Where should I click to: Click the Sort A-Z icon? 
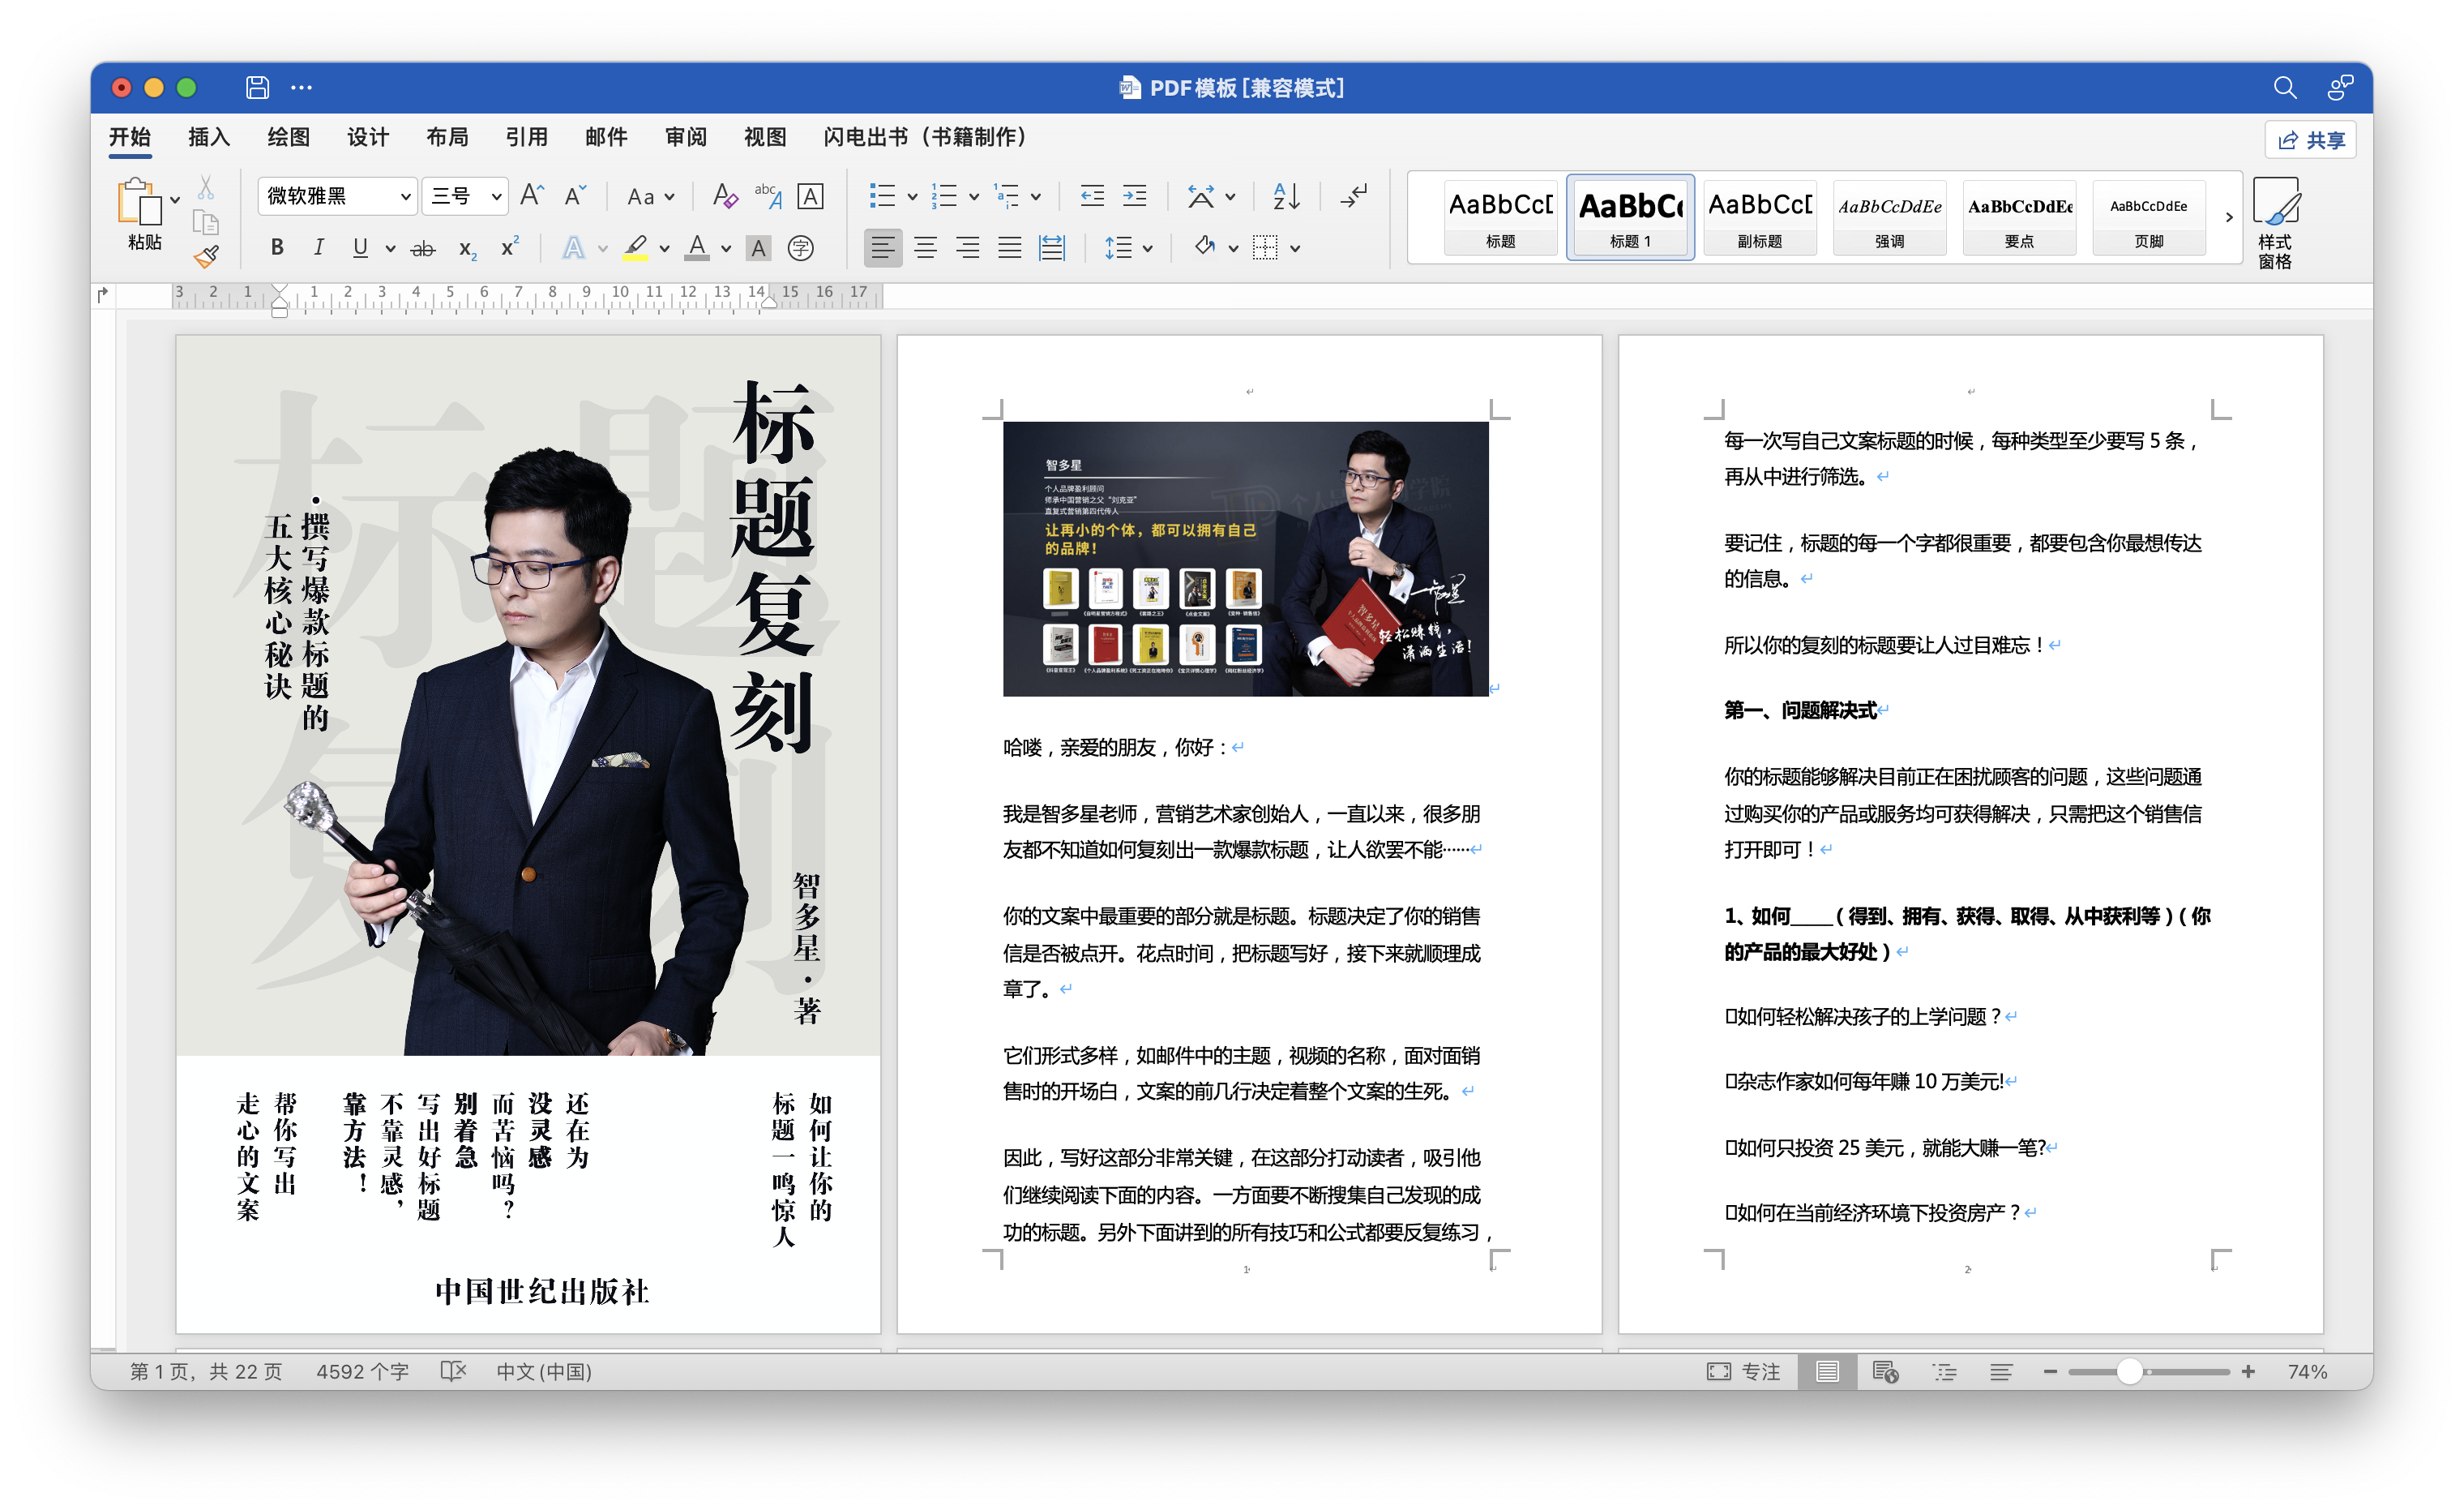pyautogui.click(x=1286, y=196)
